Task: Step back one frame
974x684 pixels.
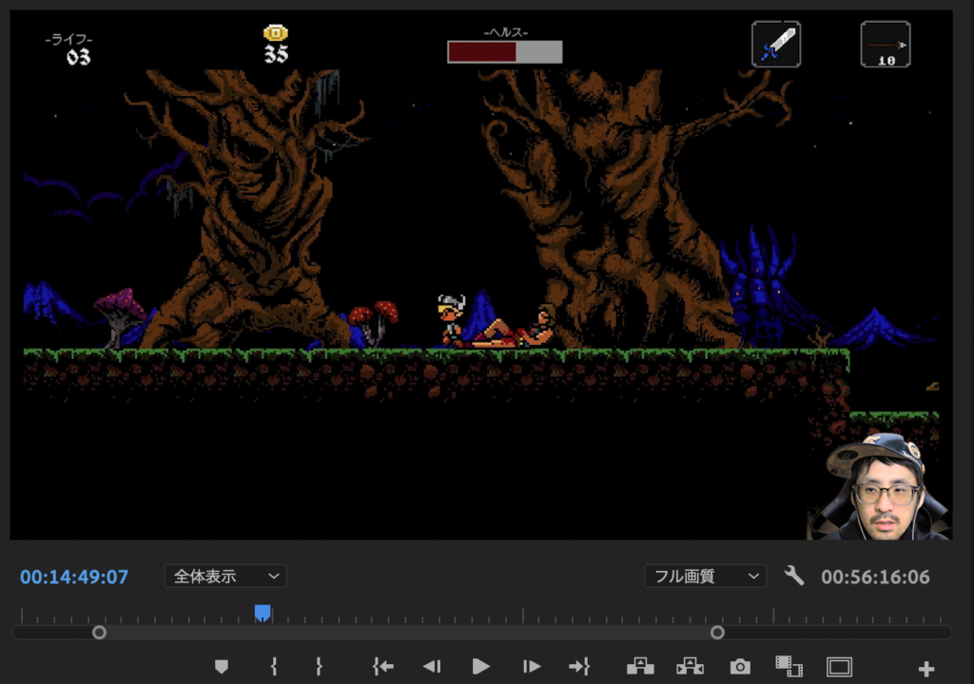Action: coord(431,667)
